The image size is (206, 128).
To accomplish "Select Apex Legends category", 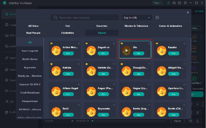I will 30,51.
